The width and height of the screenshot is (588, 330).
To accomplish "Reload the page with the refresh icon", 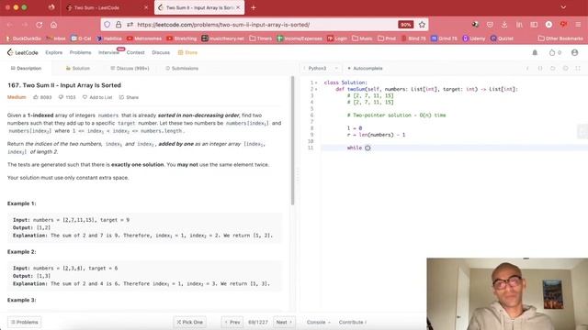I will [x=39, y=25].
